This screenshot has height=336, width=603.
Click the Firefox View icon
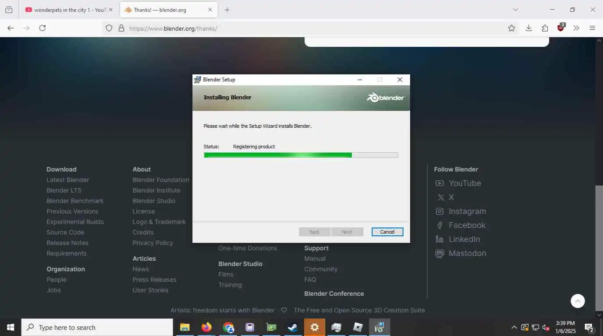point(9,10)
